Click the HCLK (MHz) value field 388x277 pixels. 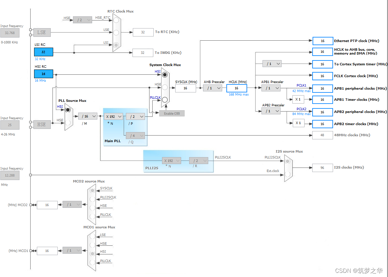pos(236,88)
